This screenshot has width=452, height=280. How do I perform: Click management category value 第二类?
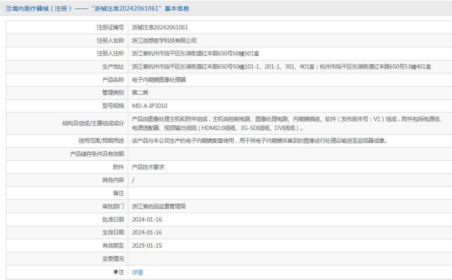tap(140, 92)
